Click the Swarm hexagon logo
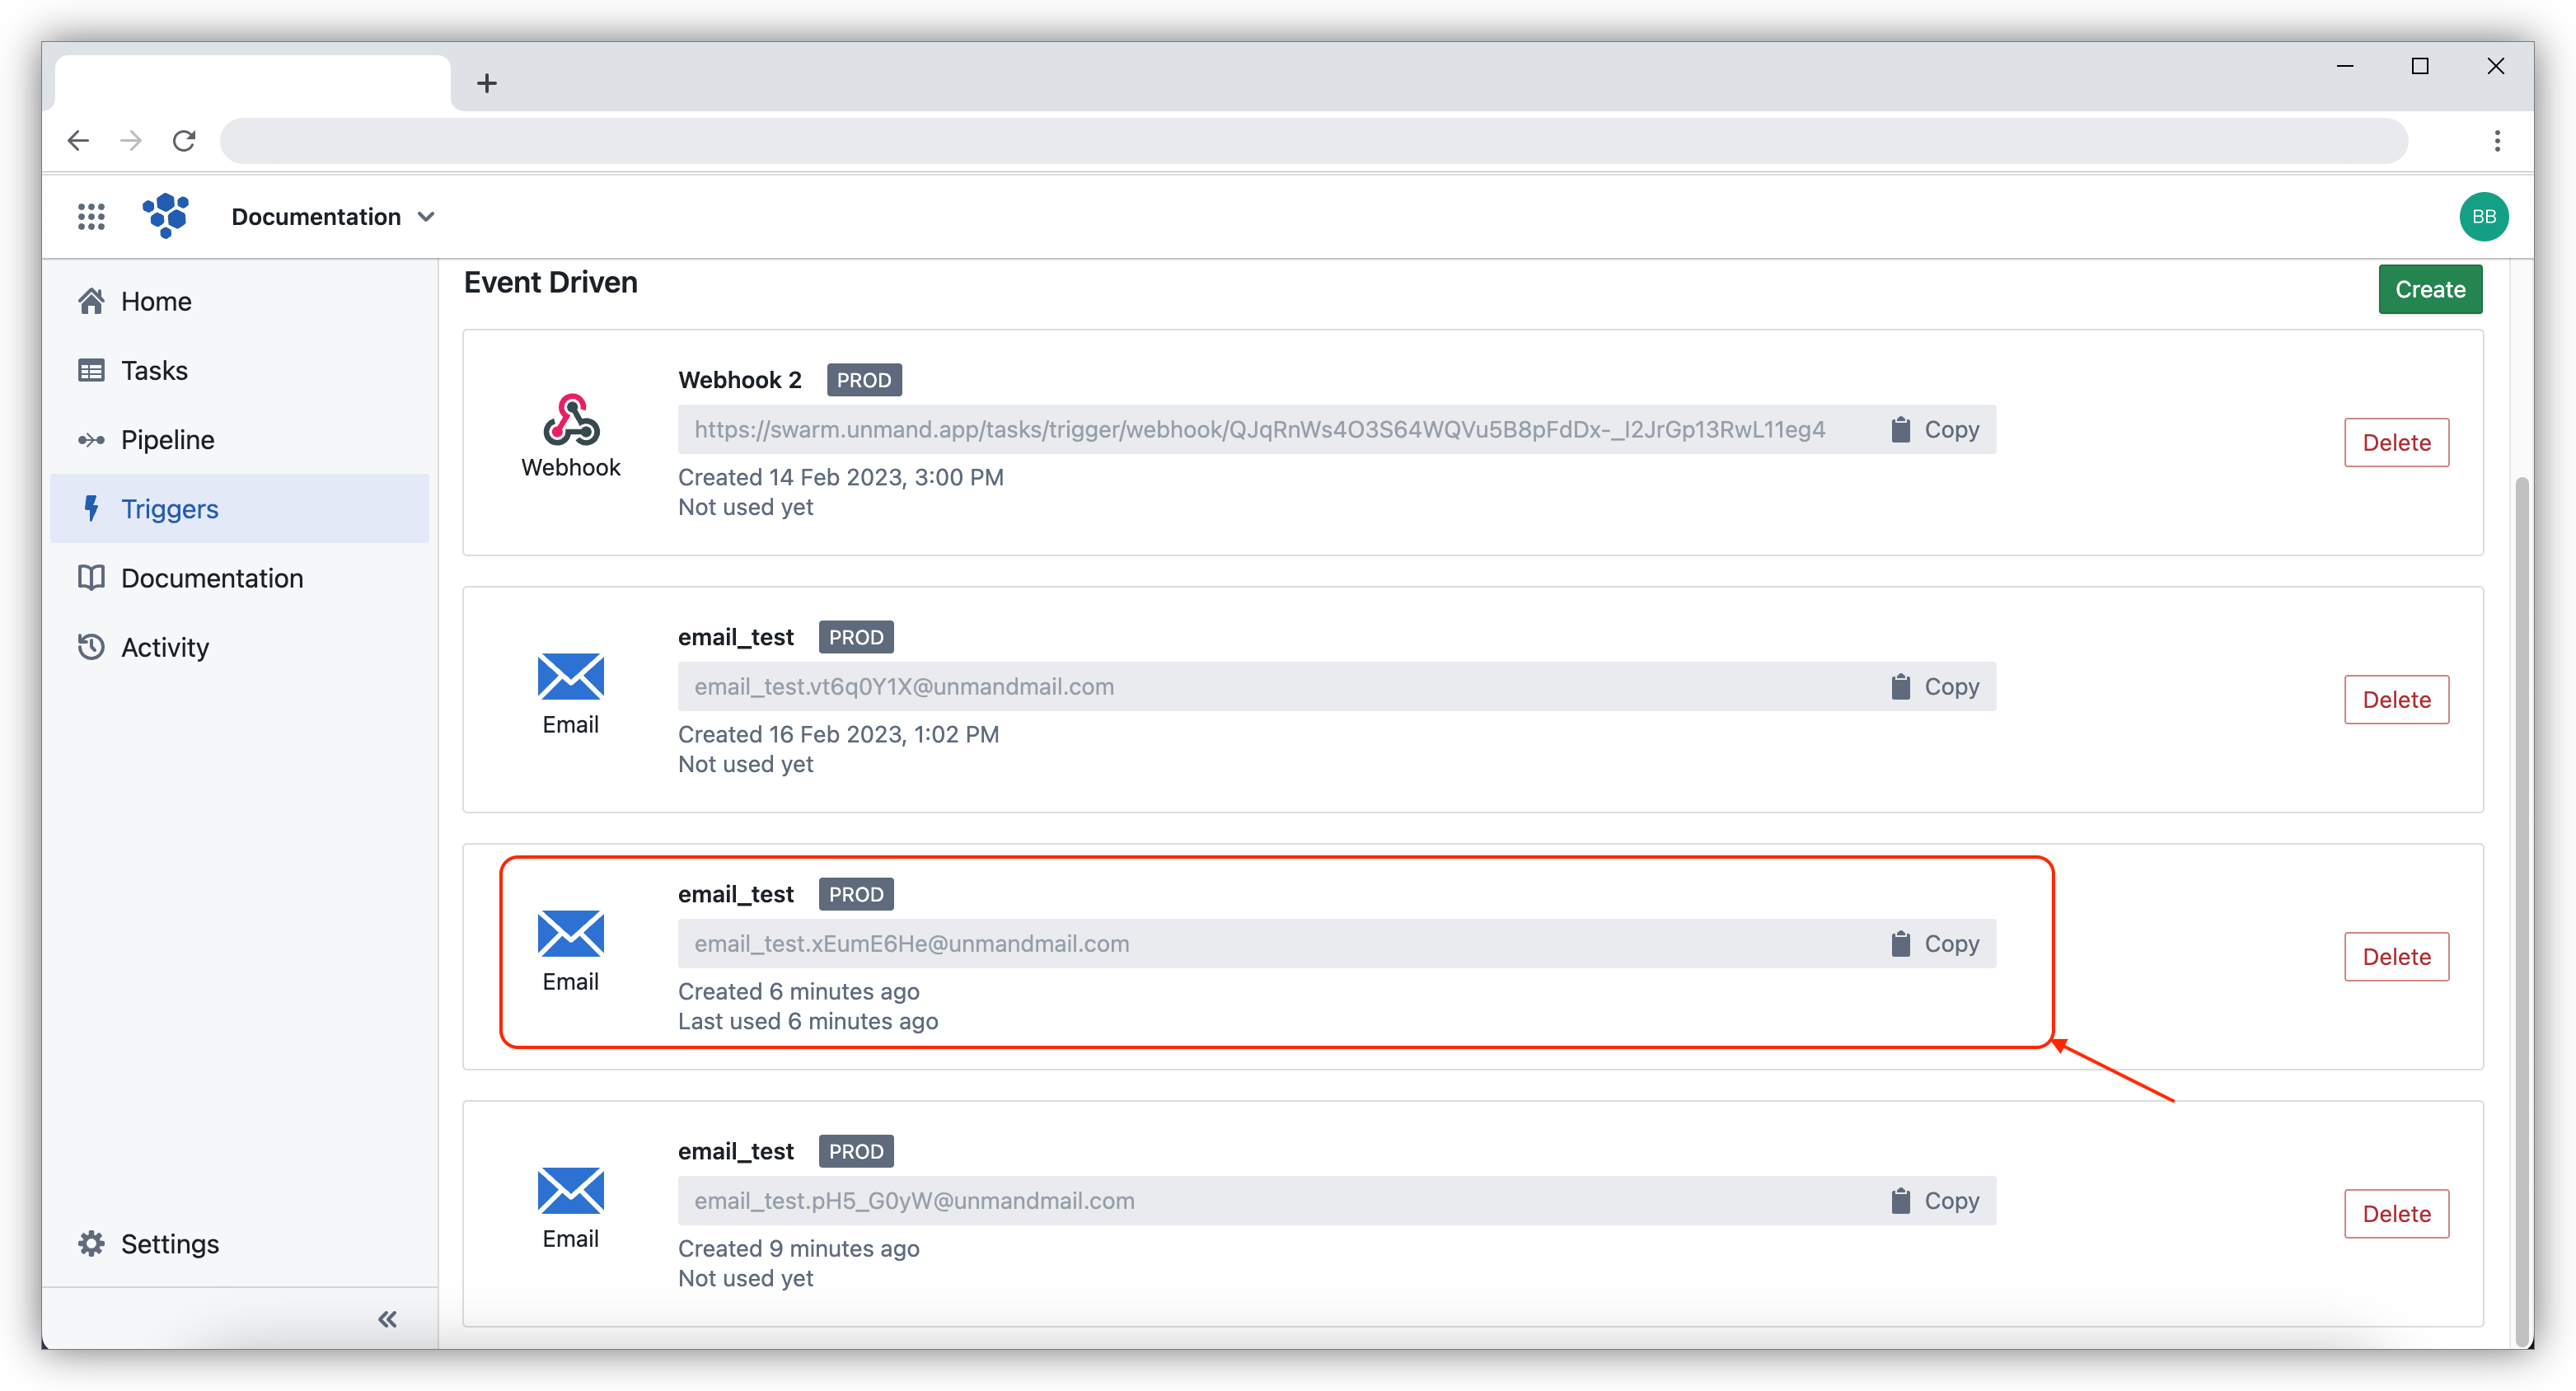This screenshot has height=1391, width=2576. [x=166, y=216]
